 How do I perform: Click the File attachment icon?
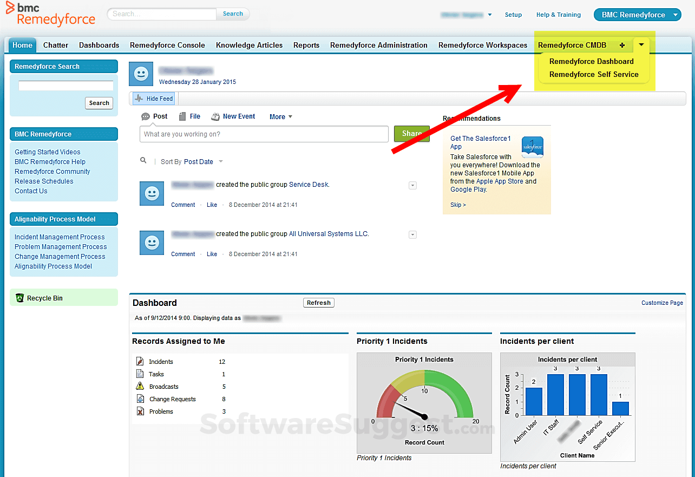(183, 116)
